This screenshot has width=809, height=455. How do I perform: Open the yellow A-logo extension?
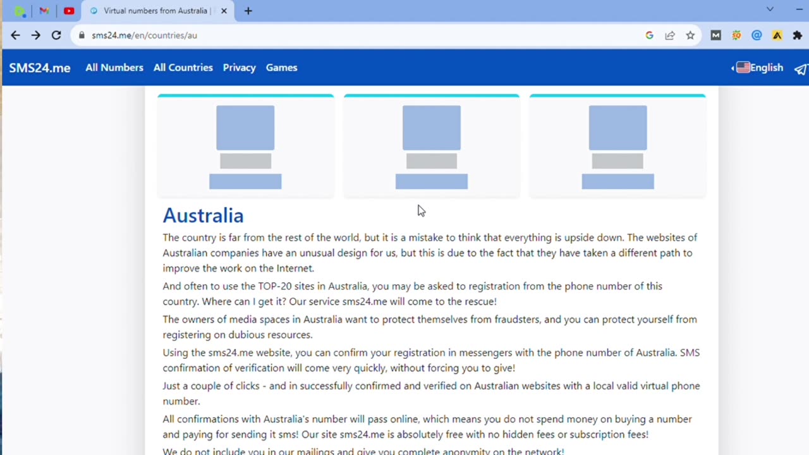tap(777, 35)
